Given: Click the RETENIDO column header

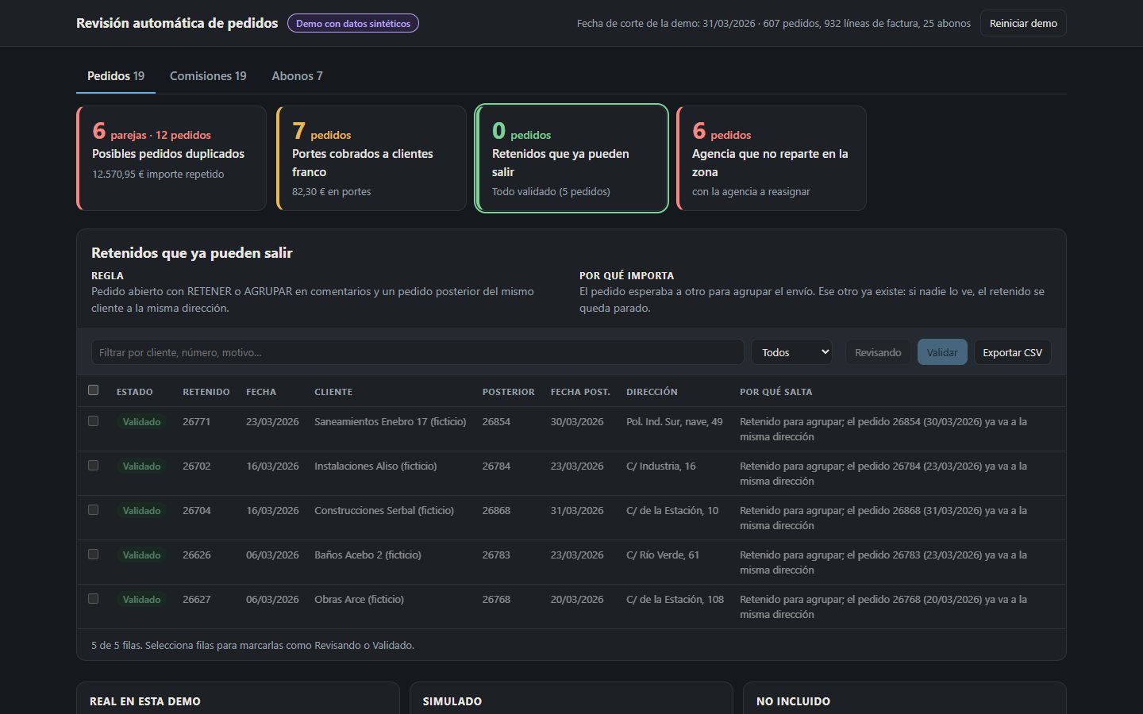Looking at the screenshot, I should [206, 392].
